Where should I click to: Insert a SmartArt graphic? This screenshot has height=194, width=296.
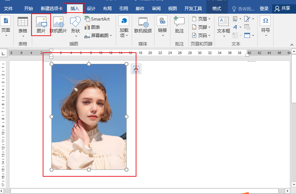(97, 19)
